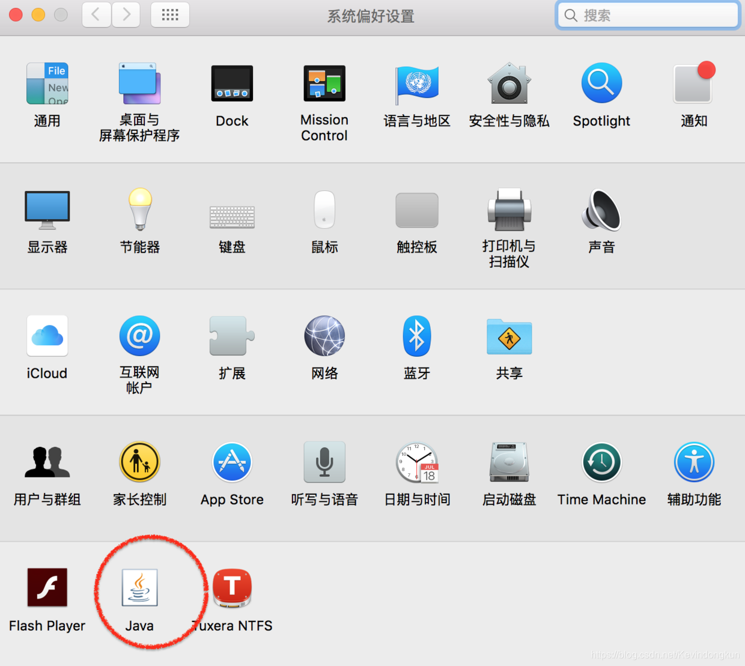Image resolution: width=745 pixels, height=666 pixels.
Task: Focus the 搜索 search field
Action: 648,15
